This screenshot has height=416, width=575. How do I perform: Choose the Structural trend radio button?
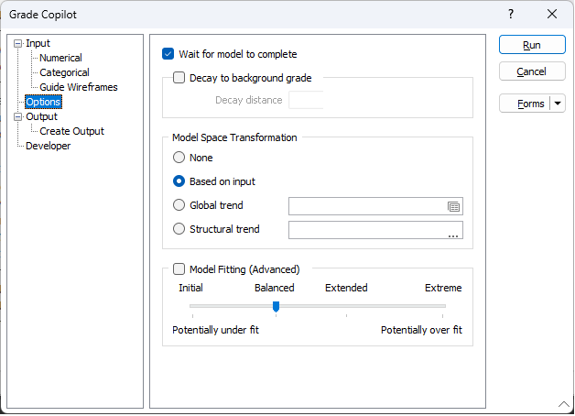(x=179, y=229)
